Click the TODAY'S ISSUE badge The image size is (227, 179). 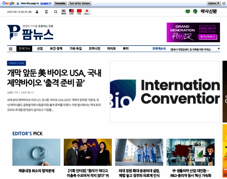coord(16,63)
